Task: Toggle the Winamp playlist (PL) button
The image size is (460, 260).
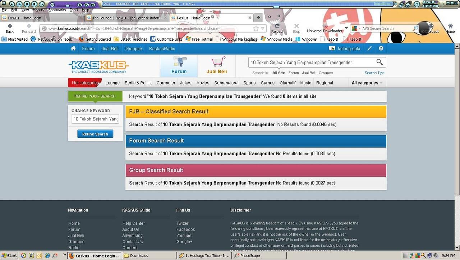Action: coord(86,5)
